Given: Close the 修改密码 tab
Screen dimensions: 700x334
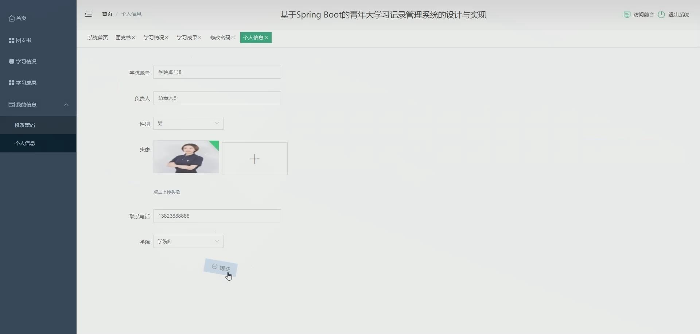Looking at the screenshot, I should point(233,38).
